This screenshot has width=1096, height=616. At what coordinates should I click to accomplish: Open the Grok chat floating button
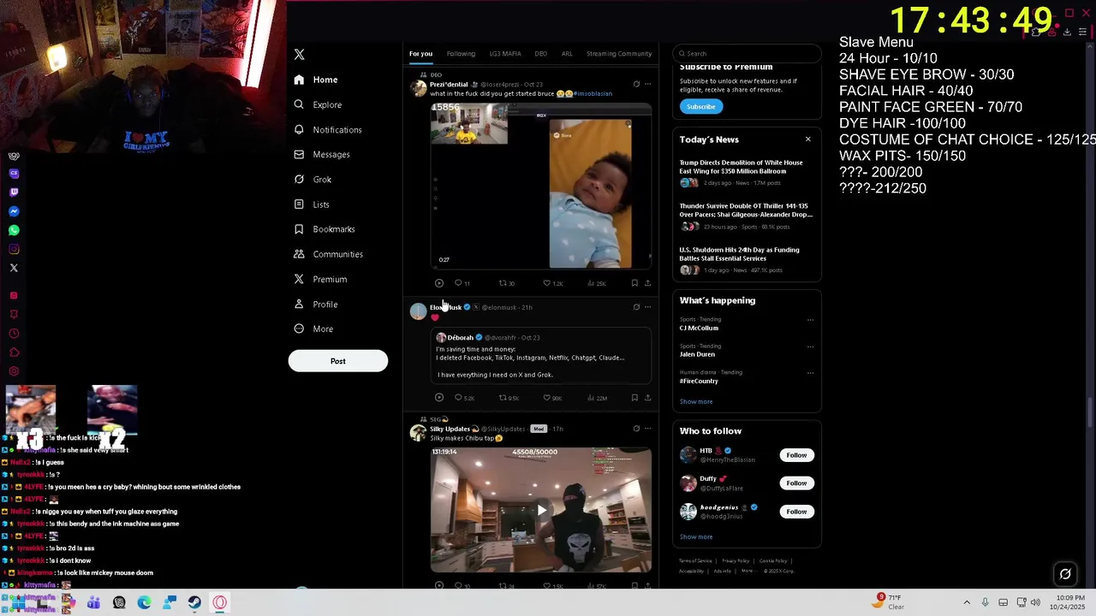1065,575
